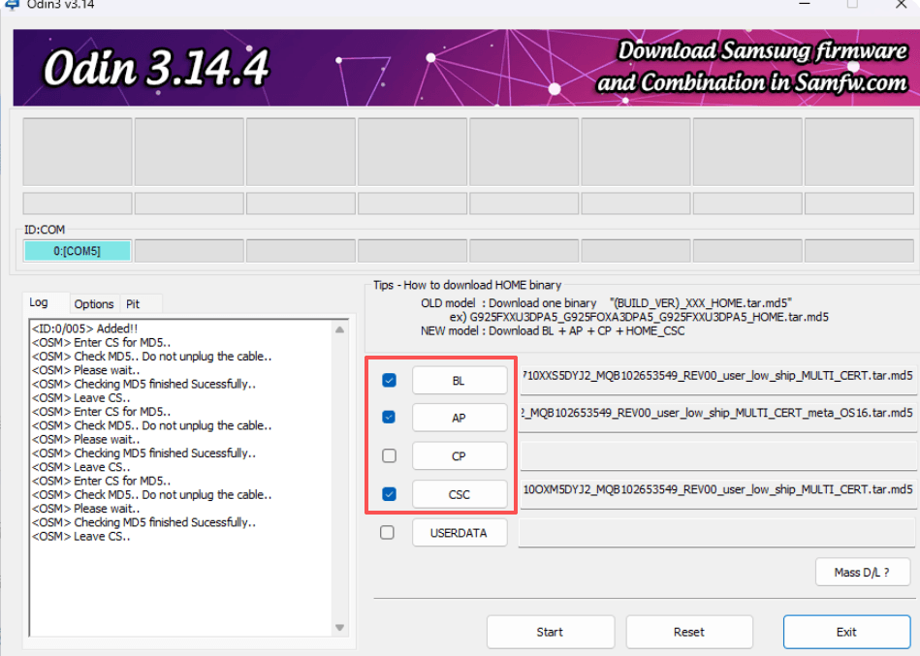Open the Options tab
This screenshot has width=920, height=656.
point(94,303)
